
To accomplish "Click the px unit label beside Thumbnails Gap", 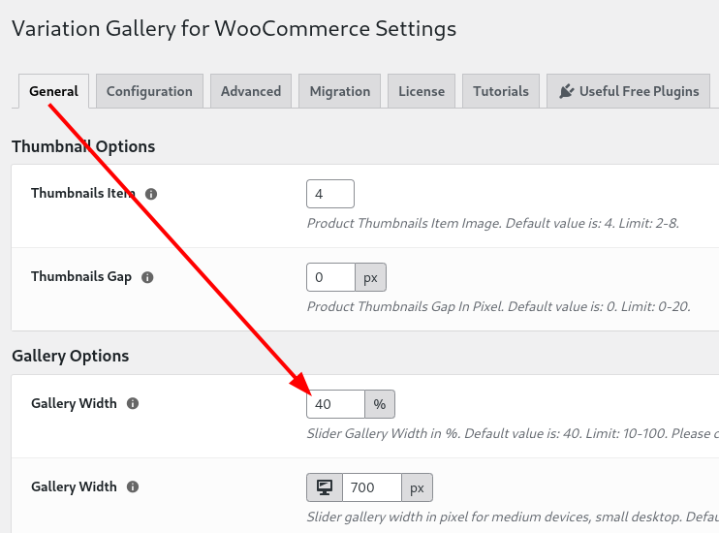I will point(370,277).
